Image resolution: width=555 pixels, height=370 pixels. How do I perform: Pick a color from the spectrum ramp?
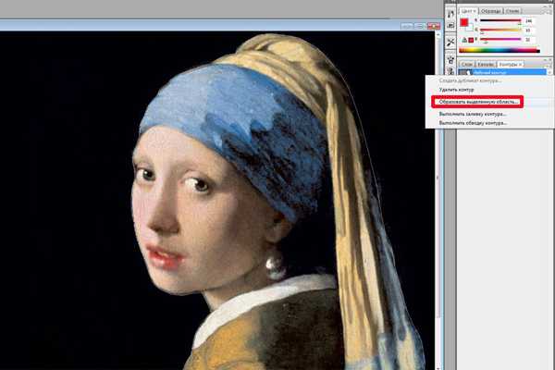tap(499, 51)
